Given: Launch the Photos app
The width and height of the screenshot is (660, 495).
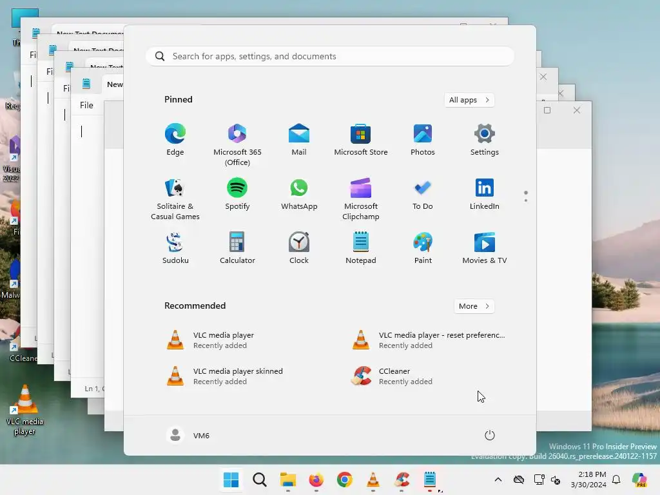Looking at the screenshot, I should (x=423, y=140).
